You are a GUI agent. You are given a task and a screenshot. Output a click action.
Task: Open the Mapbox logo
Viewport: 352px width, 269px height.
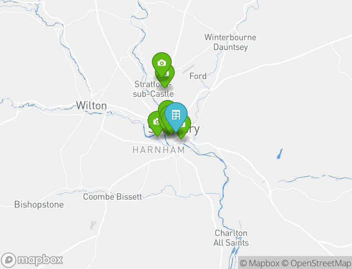pos(32,260)
